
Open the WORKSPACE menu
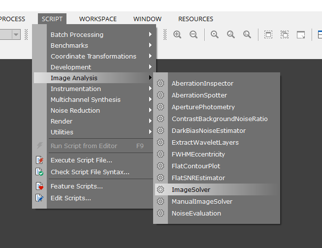(x=98, y=19)
